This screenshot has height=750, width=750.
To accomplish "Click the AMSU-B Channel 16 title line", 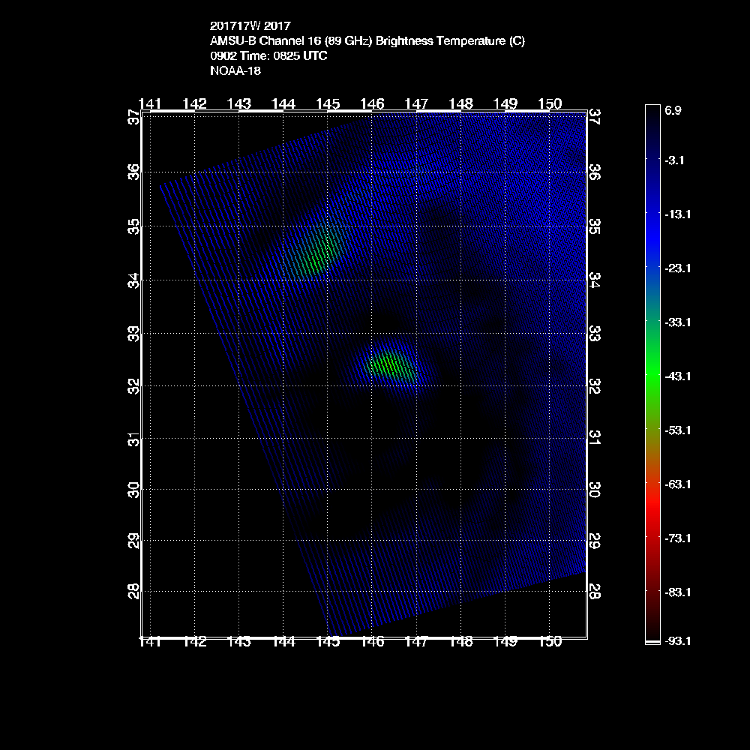I will (367, 42).
